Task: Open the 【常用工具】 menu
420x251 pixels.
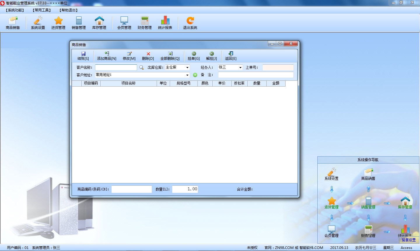Action: 42,10
